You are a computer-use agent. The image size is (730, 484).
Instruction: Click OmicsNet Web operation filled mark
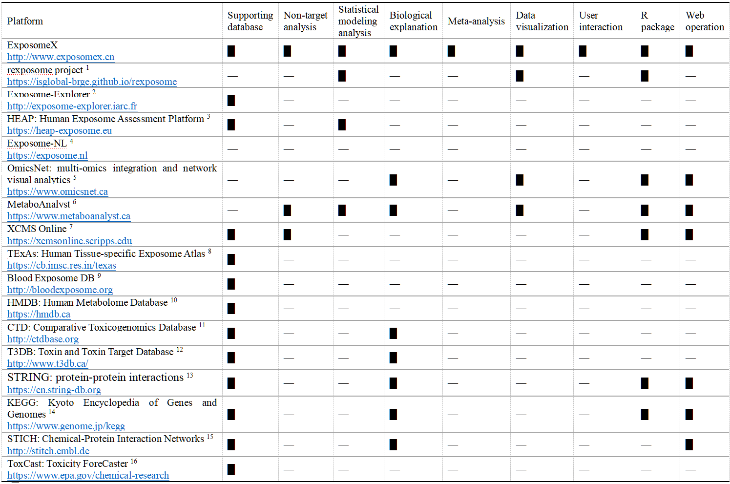point(689,180)
